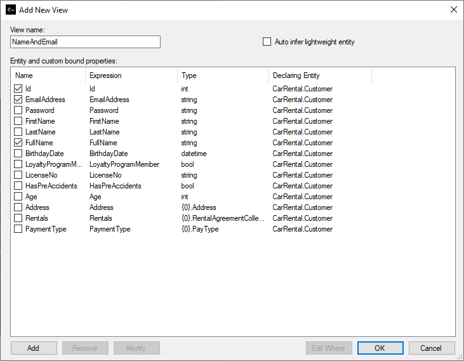The image size is (464, 361).
Task: Check the FirstName property checkbox
Action: [18, 121]
